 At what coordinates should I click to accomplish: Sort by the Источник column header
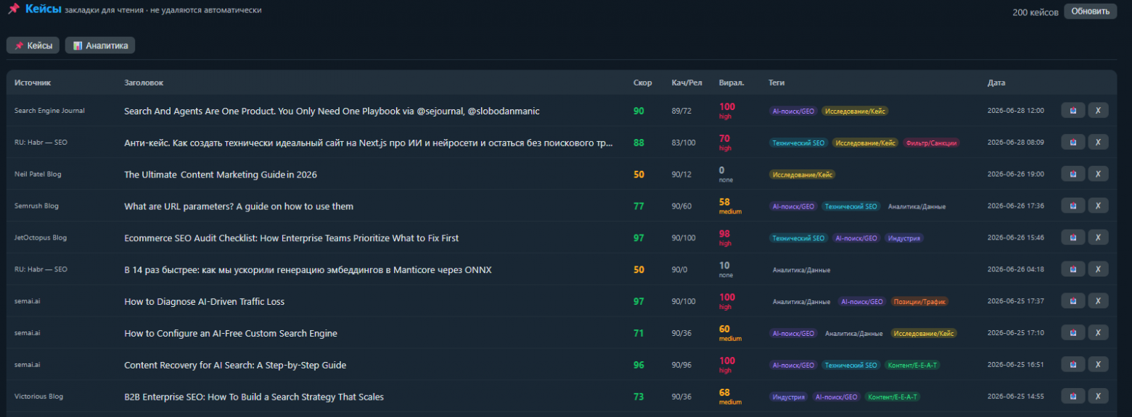tap(33, 83)
